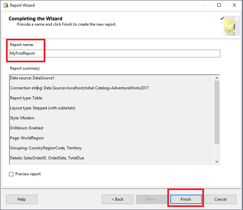Click the report summary scrollbar thumb

(x=217, y=112)
